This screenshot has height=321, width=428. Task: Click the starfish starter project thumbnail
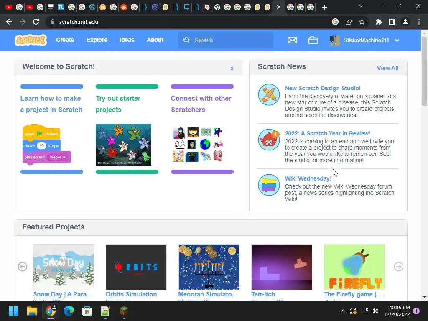[123, 144]
